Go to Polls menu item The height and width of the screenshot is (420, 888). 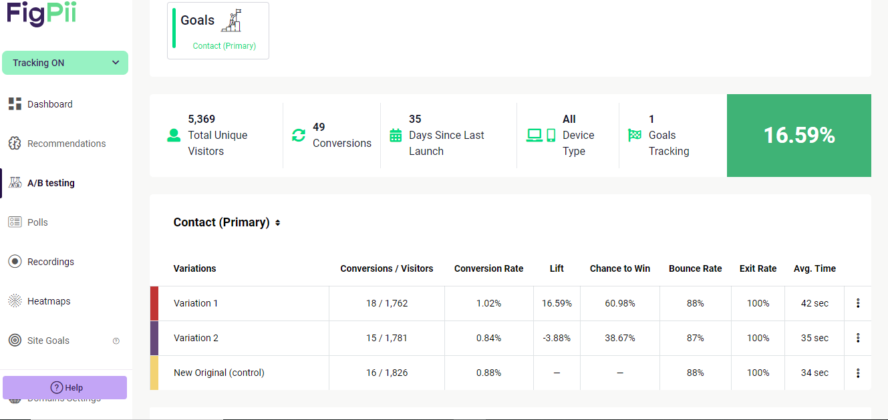(x=37, y=222)
